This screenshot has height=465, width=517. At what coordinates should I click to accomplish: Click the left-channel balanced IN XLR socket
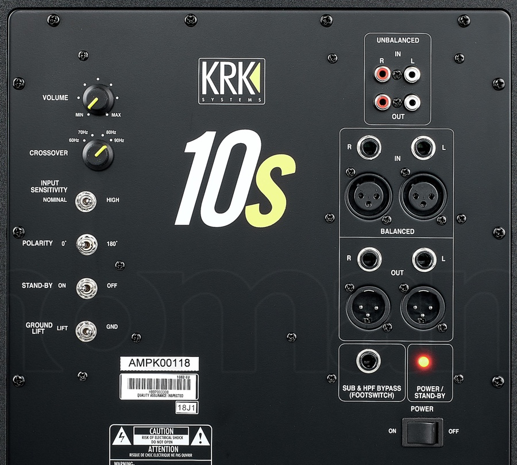pos(423,196)
